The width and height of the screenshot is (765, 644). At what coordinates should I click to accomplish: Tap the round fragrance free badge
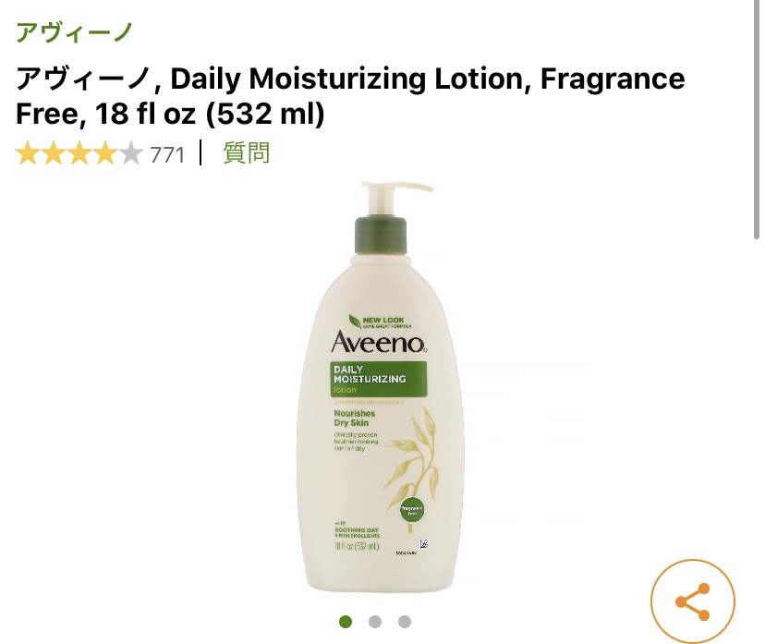click(412, 511)
